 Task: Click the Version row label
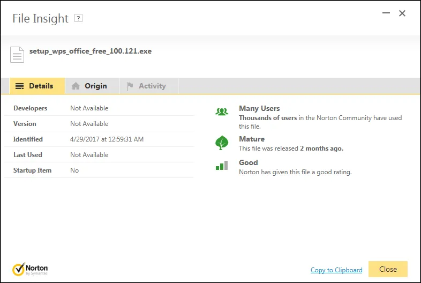point(25,124)
